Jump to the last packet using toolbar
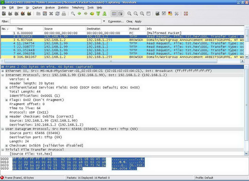Viewport: 249px width, 181px height. click(105, 14)
